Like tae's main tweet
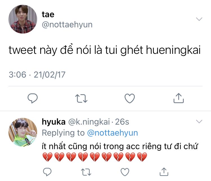Image resolution: width=211 pixels, height=181 pixels. click(x=130, y=98)
